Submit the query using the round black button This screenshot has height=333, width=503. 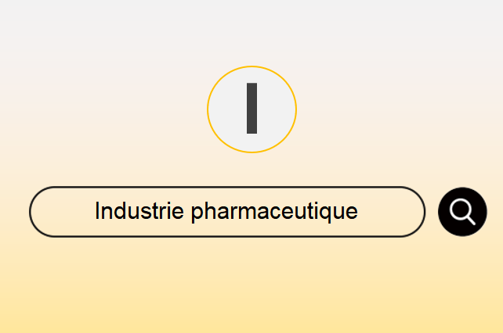(462, 212)
